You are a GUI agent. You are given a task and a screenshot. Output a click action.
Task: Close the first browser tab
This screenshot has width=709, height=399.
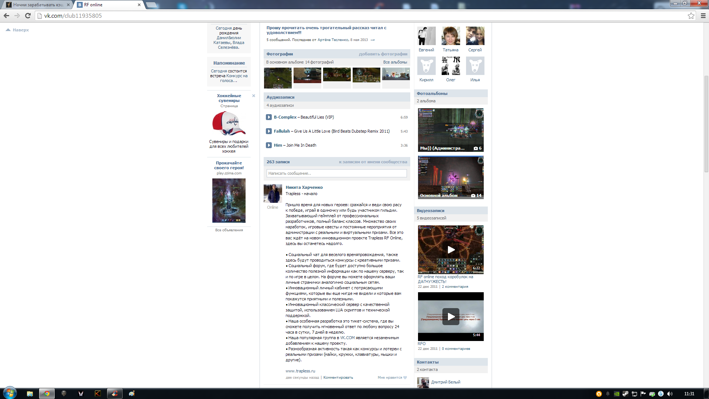pyautogui.click(x=68, y=5)
